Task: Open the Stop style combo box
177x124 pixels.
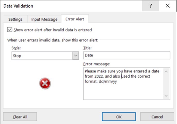Action: click(x=42, y=56)
